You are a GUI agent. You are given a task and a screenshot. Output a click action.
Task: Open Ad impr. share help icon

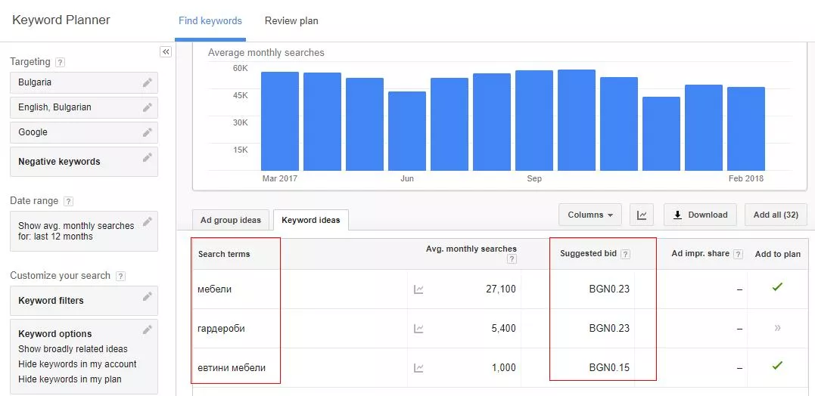click(738, 255)
